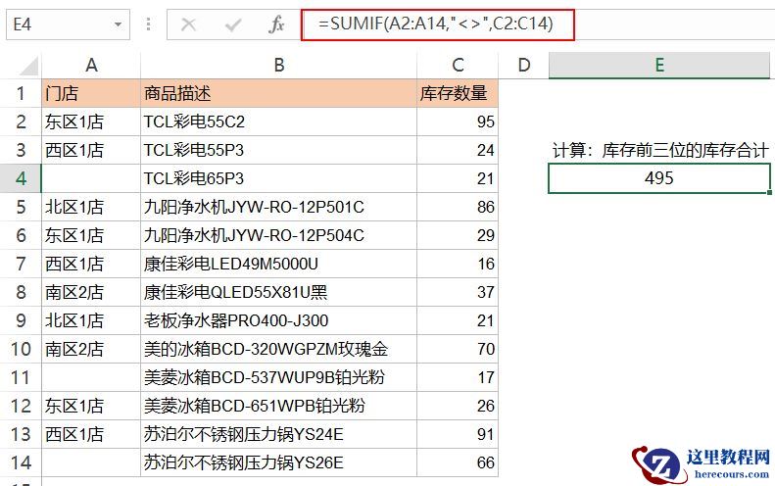The width and height of the screenshot is (775, 486).
Task: Click cell 美菱冰箱BCD-537WUP9B铂光粉
Action: (x=279, y=377)
